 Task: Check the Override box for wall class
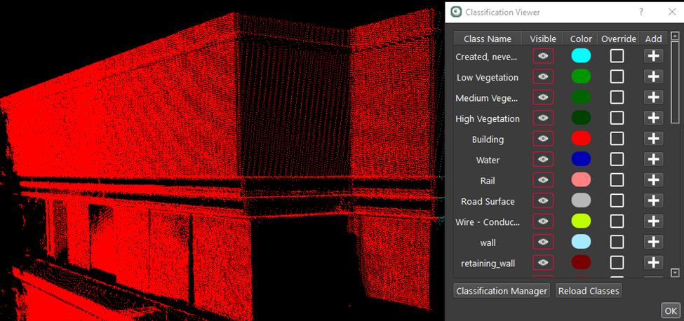pyautogui.click(x=617, y=242)
